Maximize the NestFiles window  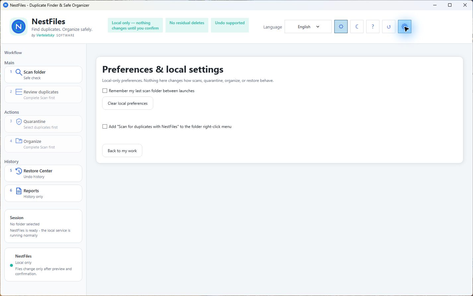click(x=450, y=5)
